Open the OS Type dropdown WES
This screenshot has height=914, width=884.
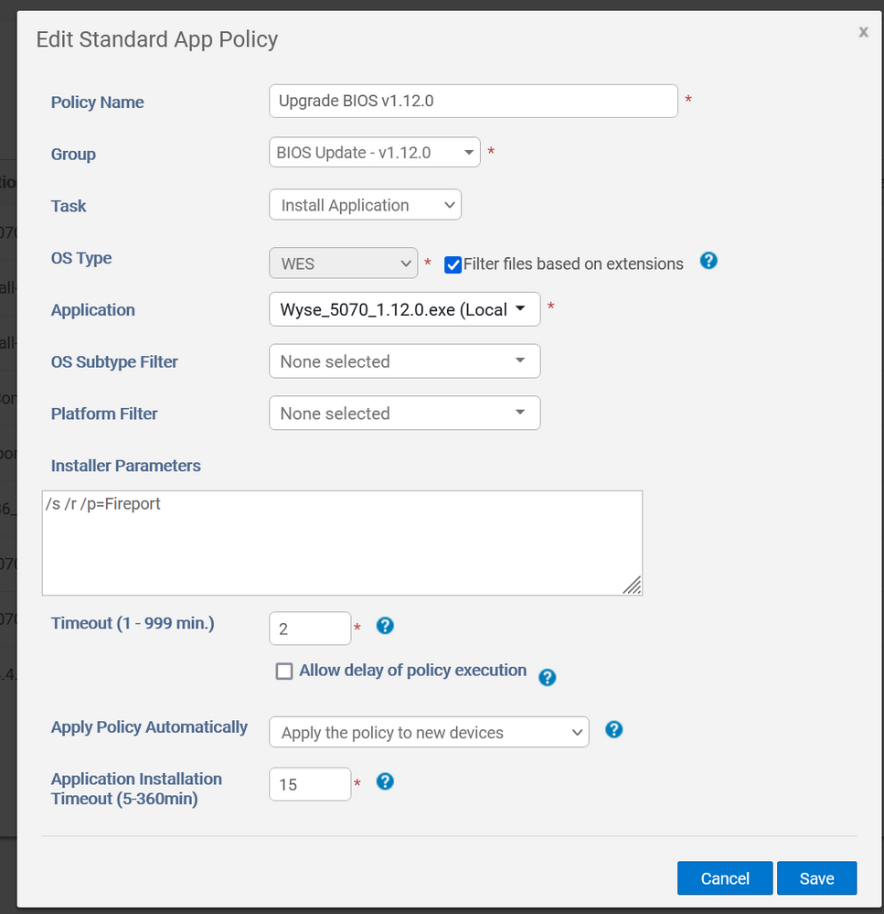point(343,263)
